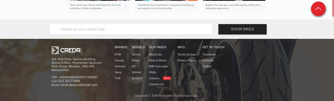
Task: Go to the About Us page
Action: [155, 54]
